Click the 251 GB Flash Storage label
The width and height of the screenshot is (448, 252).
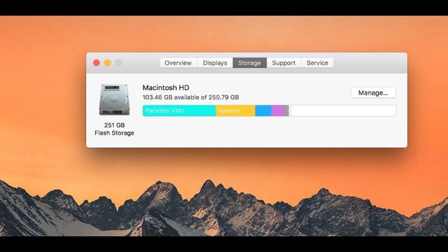pyautogui.click(x=114, y=129)
